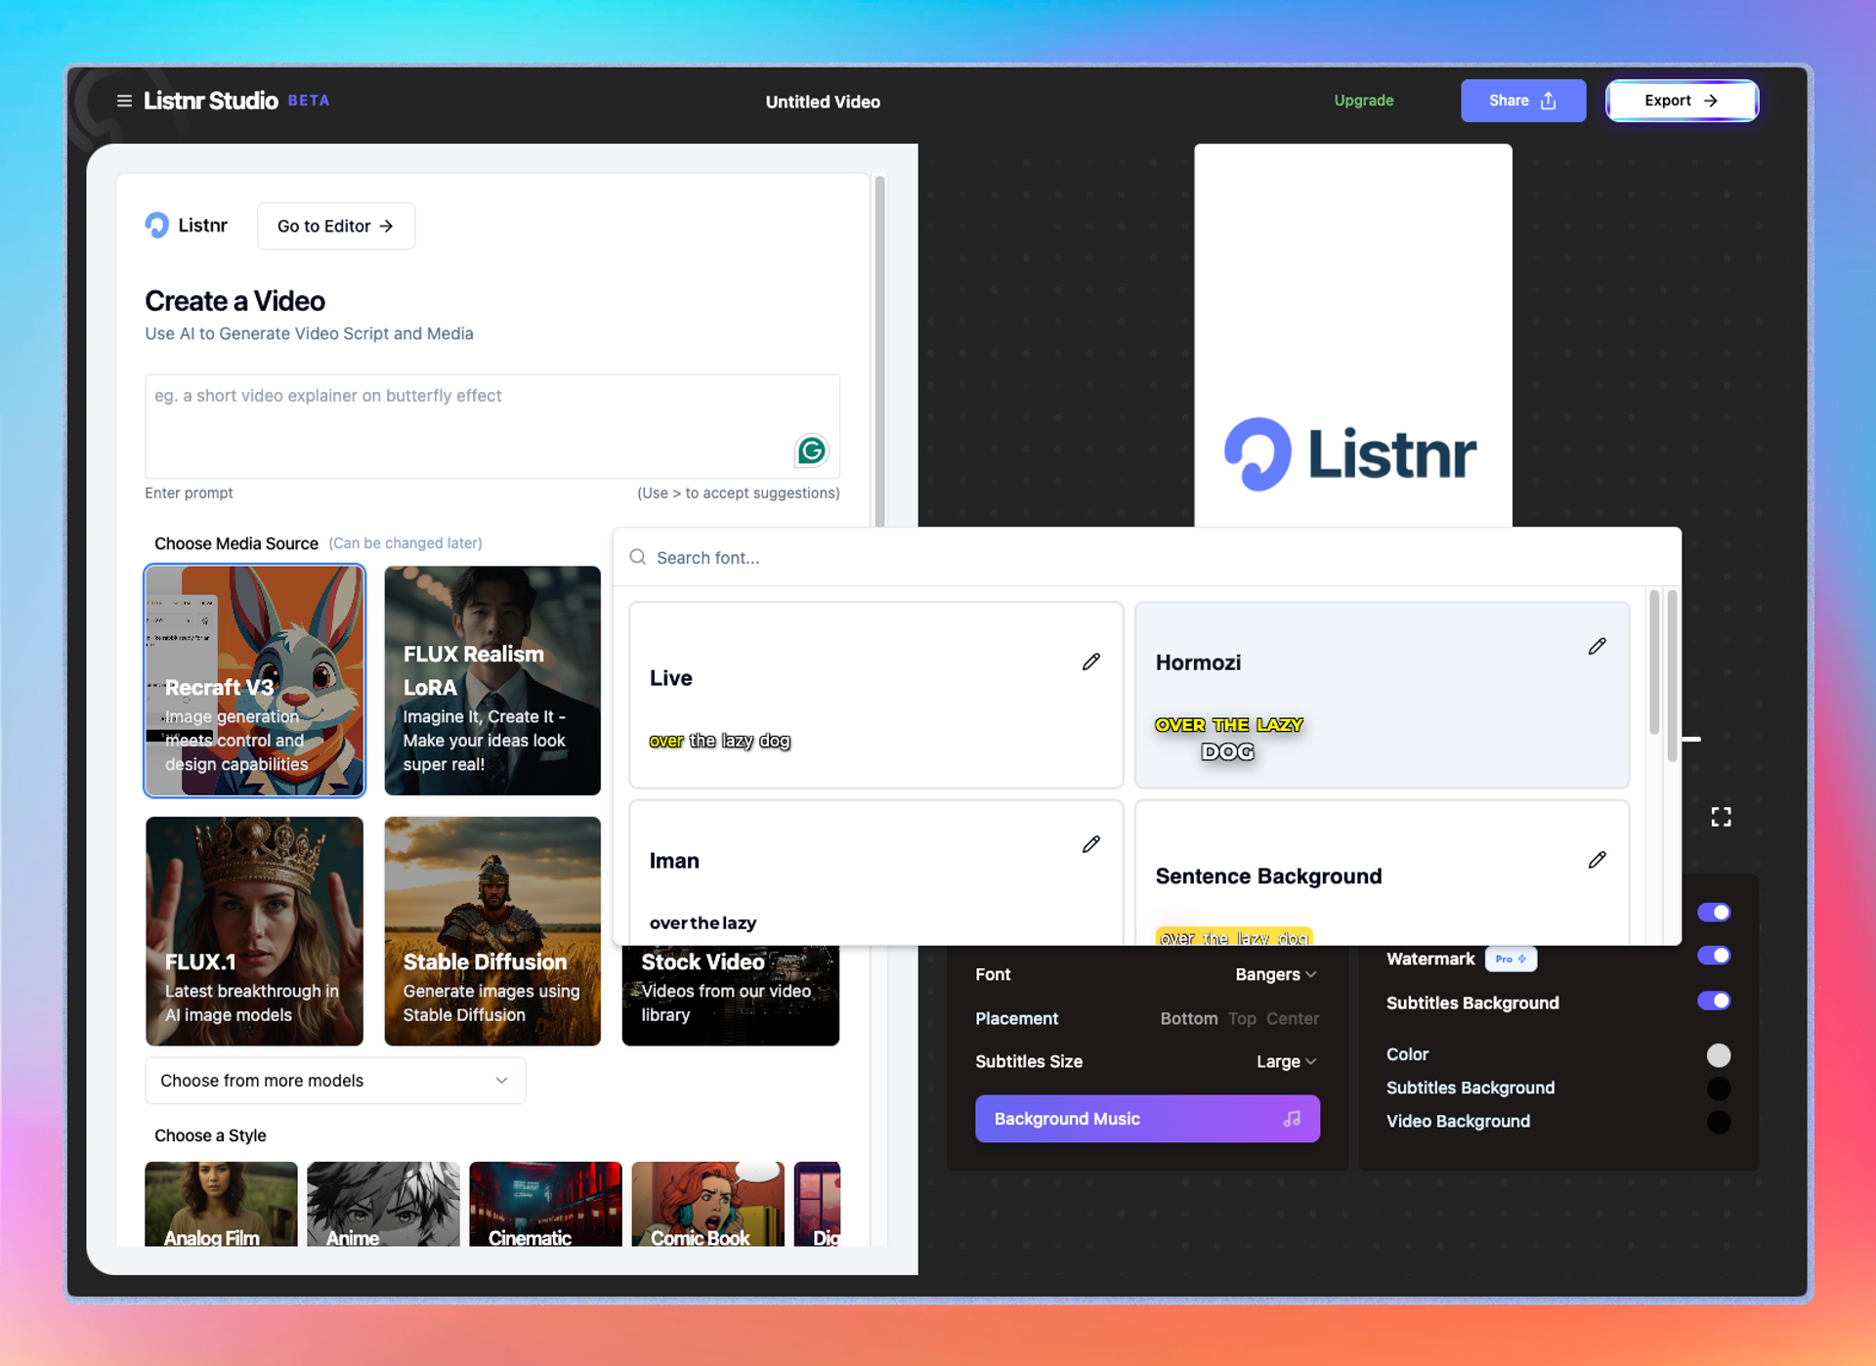
Task: Click the Export button
Action: pos(1681,101)
